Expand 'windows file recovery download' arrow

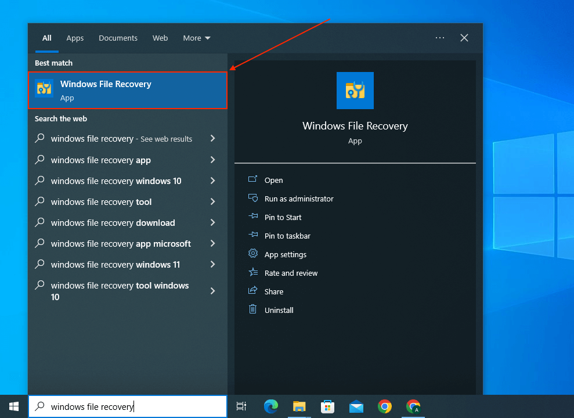tap(212, 222)
